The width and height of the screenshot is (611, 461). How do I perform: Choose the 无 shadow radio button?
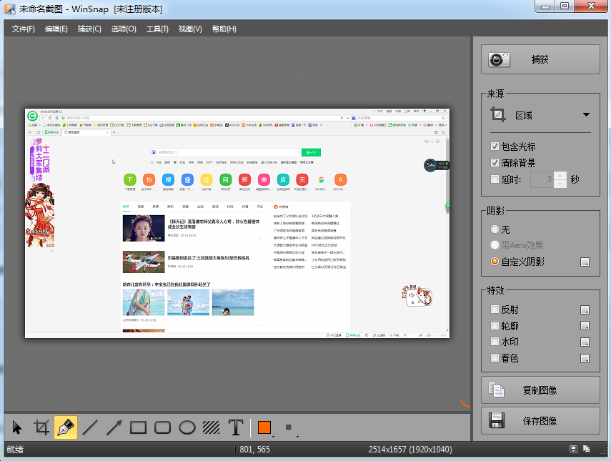pos(495,229)
